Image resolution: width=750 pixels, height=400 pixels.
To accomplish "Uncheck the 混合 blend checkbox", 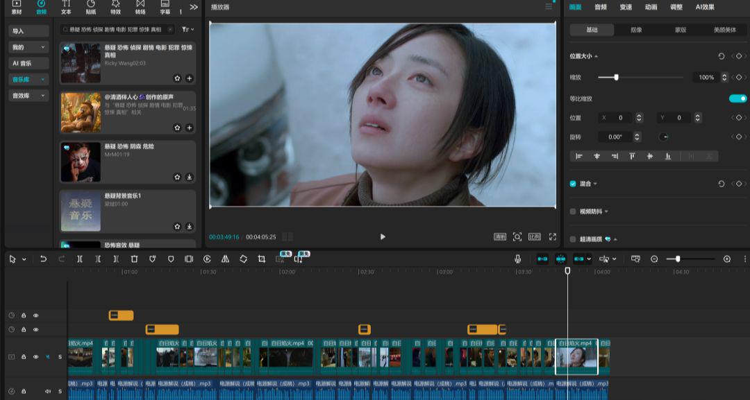I will 572,184.
